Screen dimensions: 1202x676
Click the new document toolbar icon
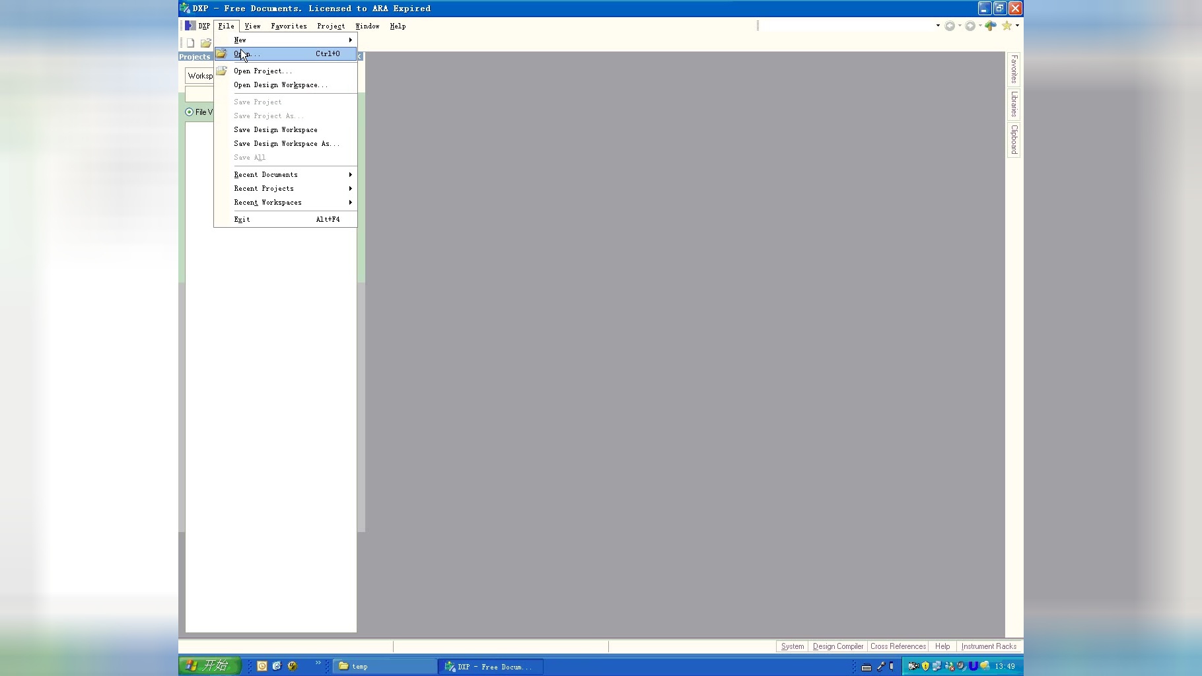click(x=190, y=43)
